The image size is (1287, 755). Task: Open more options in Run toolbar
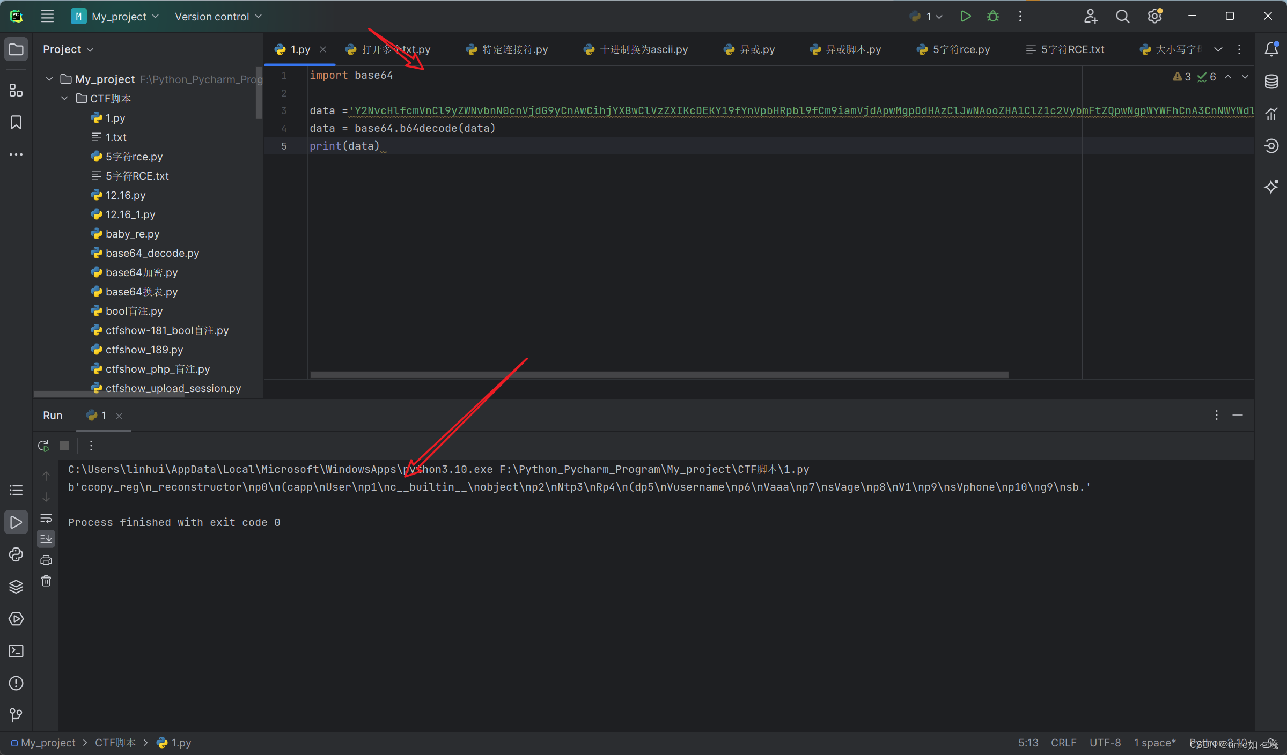click(x=91, y=446)
